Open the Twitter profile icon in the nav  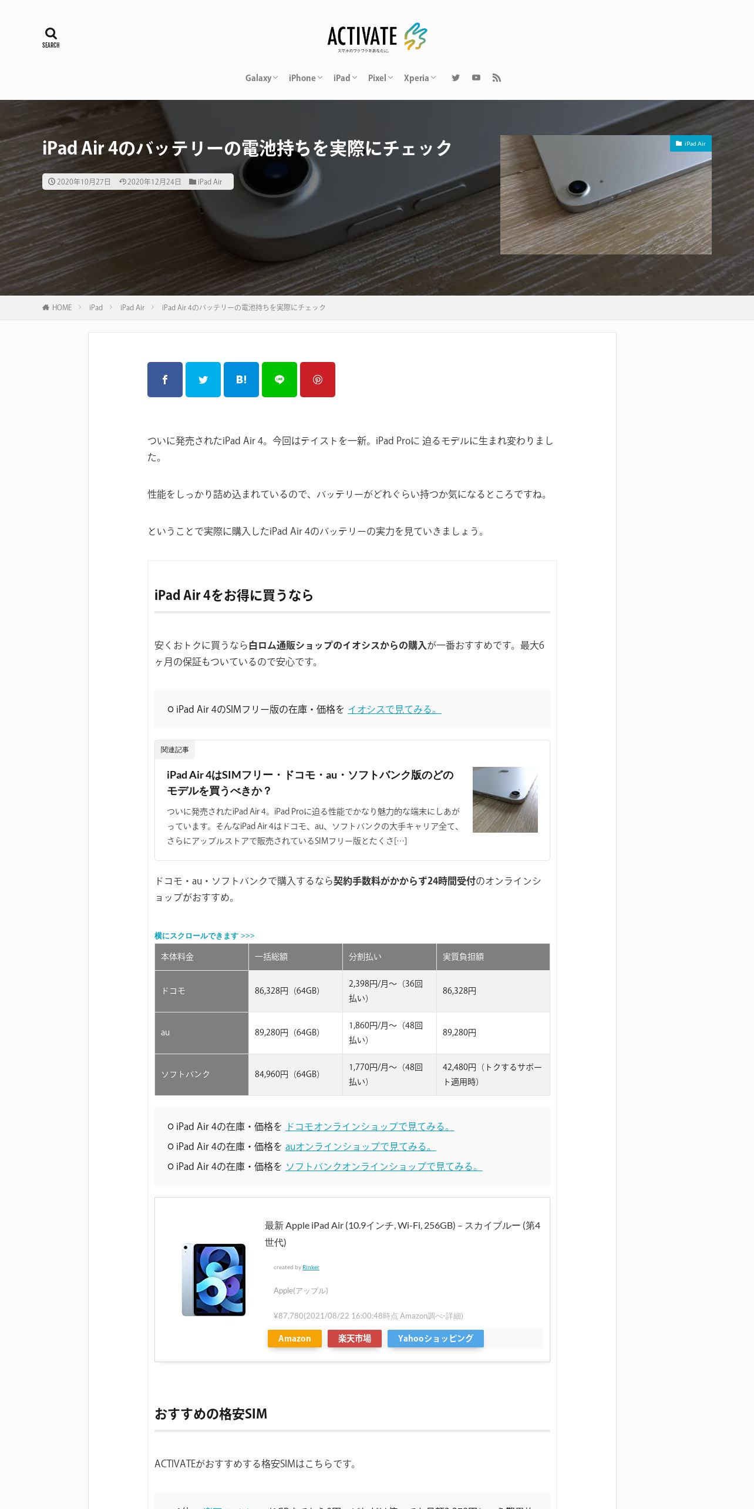[x=456, y=78]
